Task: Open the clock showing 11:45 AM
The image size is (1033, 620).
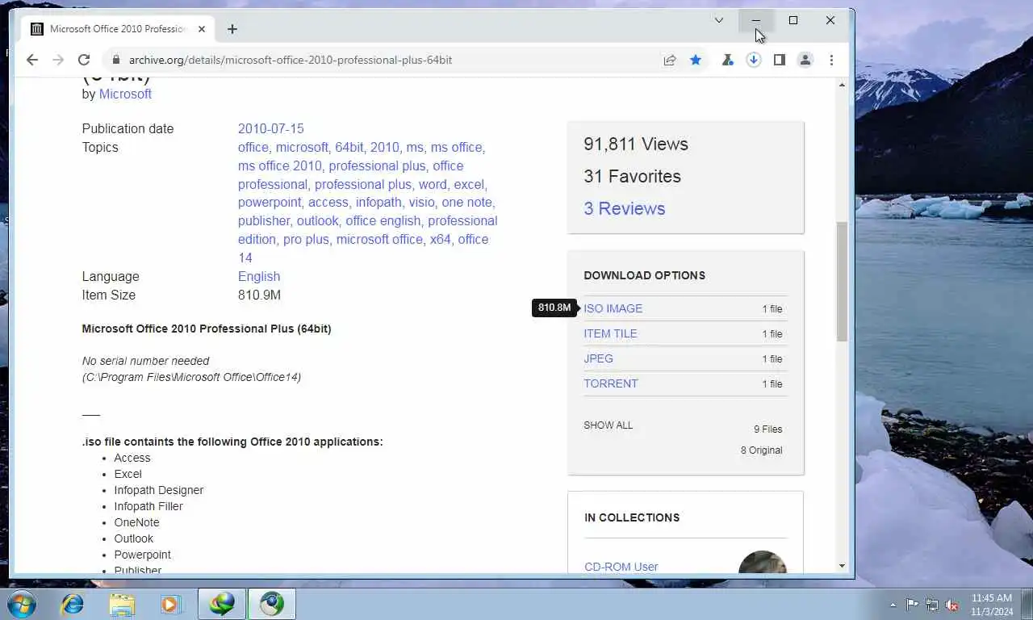Action: click(991, 605)
